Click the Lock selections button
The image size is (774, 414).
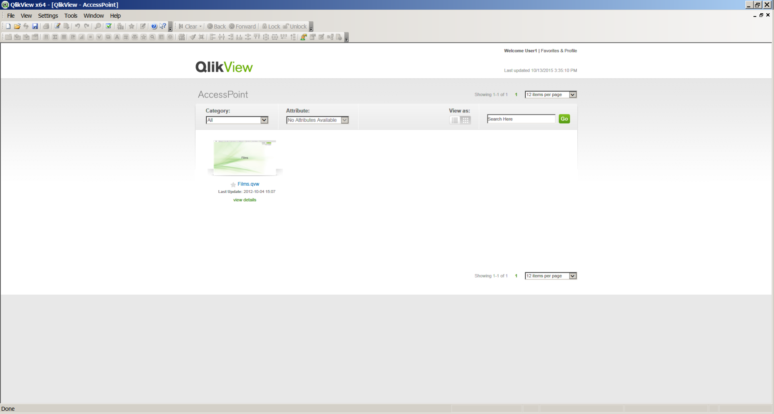coord(271,27)
